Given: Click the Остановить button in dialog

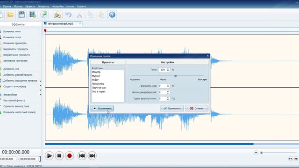Looking at the screenshot, I should (102, 108).
